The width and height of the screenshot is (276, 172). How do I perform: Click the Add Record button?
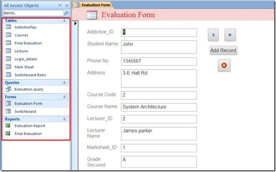223,50
